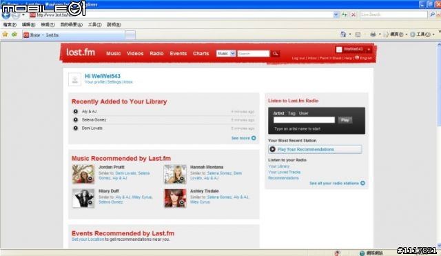Open a new tab with the blank tab button
Screen dimensions: 441x256
click(130, 35)
